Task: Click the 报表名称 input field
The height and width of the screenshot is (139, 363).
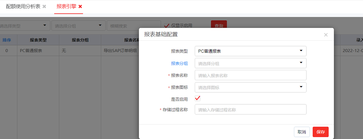Action: (250, 75)
